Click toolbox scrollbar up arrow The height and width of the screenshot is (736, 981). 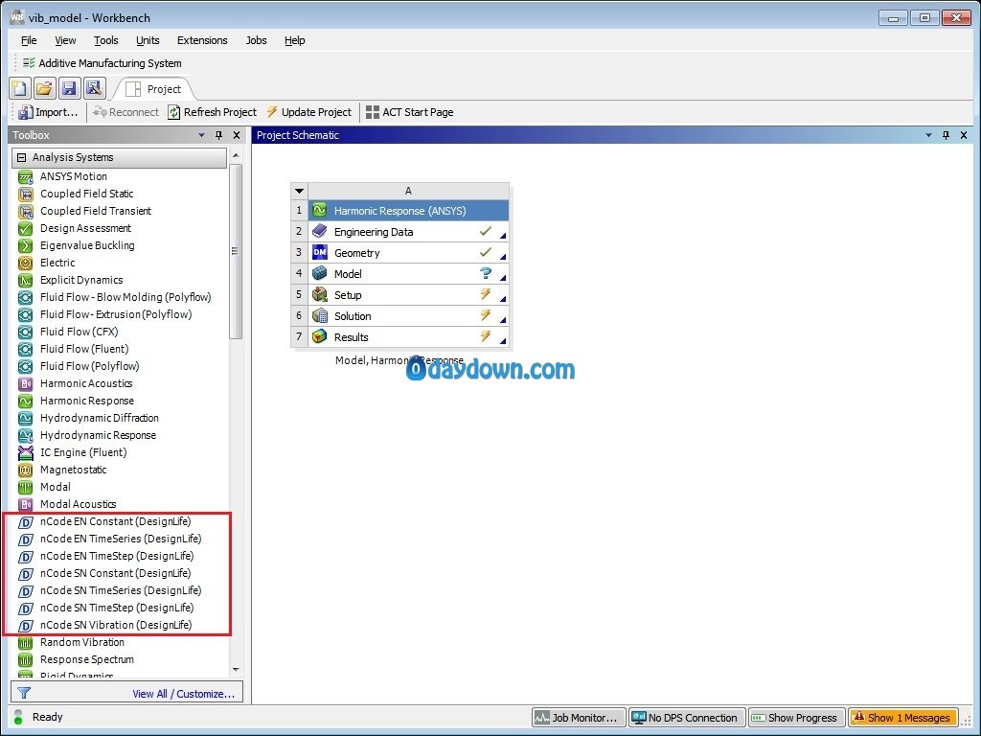[236, 155]
